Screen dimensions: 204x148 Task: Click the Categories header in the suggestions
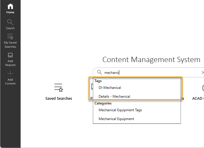[x=103, y=103]
